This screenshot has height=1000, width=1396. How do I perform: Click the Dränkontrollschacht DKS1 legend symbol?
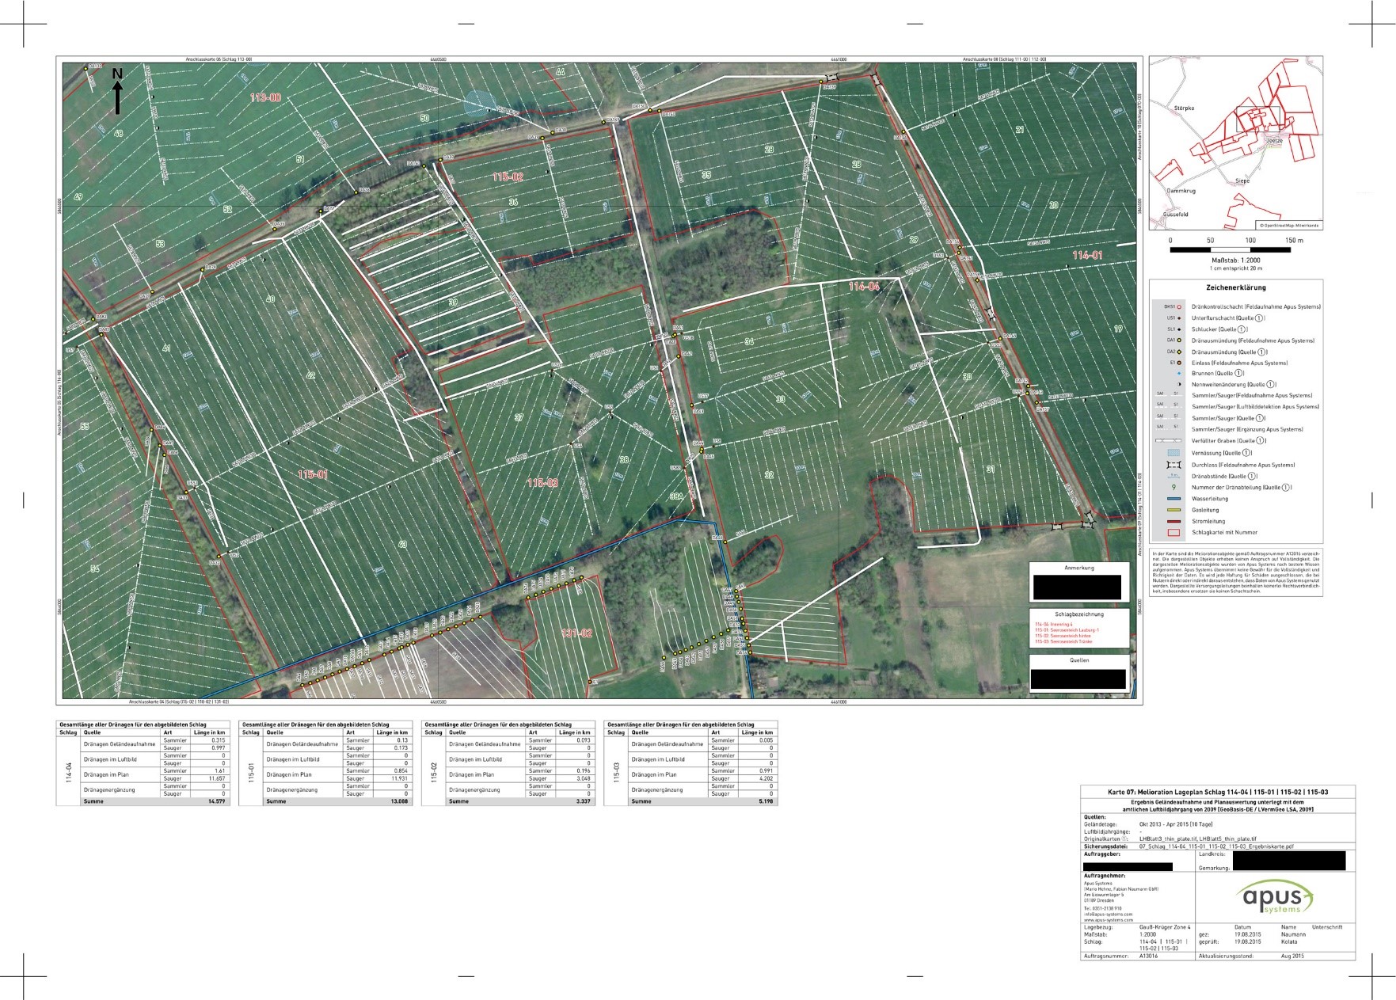[x=1179, y=306]
